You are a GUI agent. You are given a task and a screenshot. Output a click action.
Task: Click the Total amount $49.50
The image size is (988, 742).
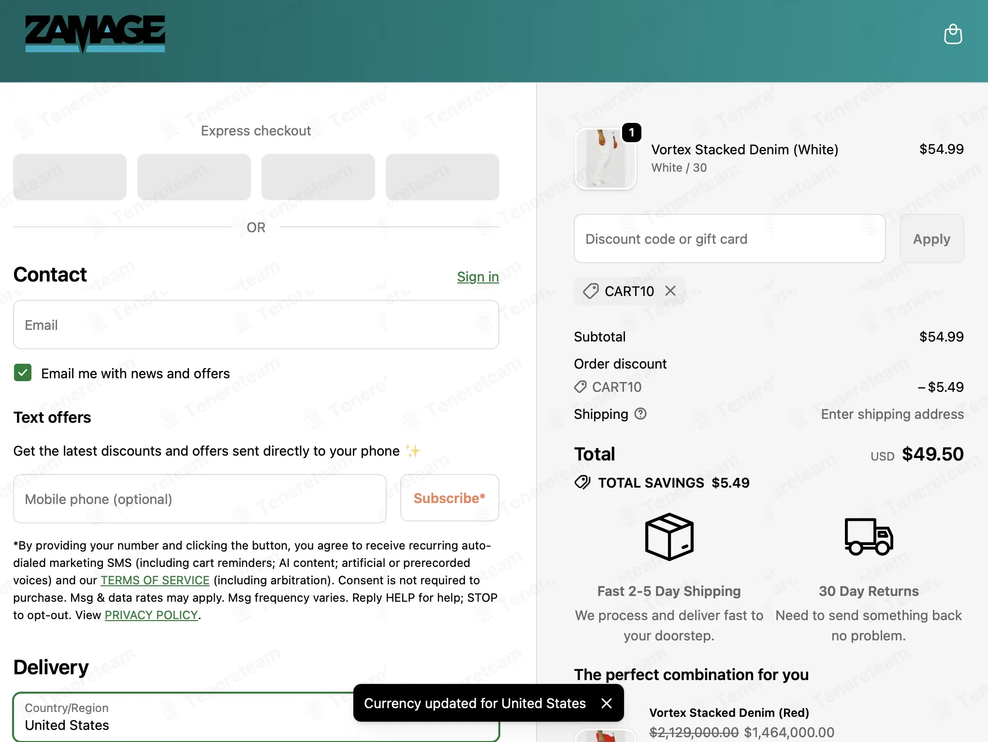[932, 454]
